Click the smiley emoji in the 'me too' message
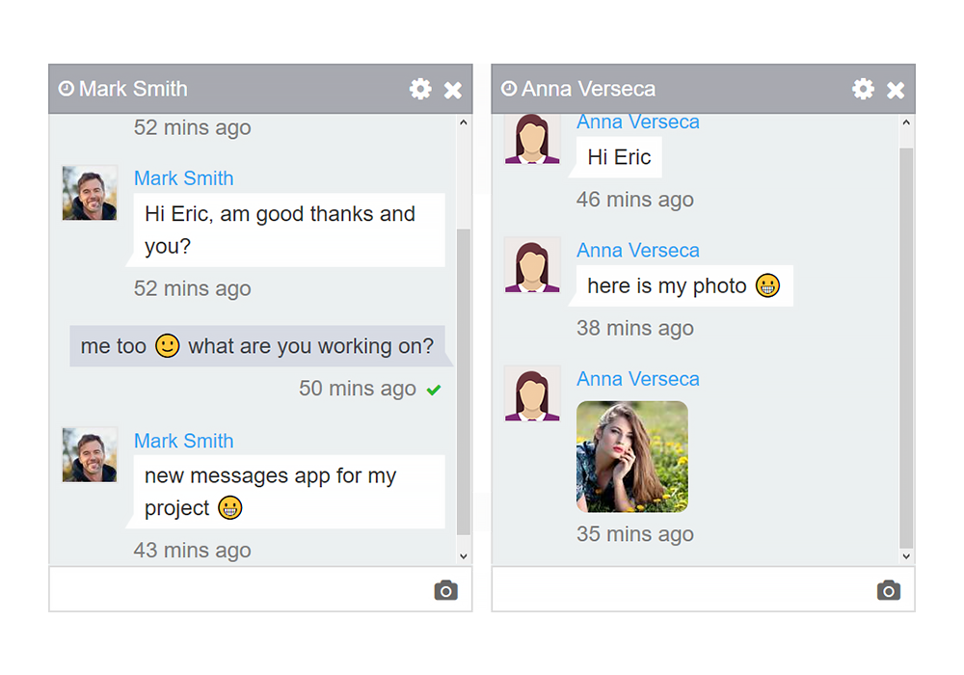This screenshot has width=964, height=675. click(167, 345)
